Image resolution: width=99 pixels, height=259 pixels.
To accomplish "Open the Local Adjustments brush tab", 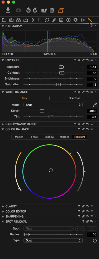I will tap(54, 20).
